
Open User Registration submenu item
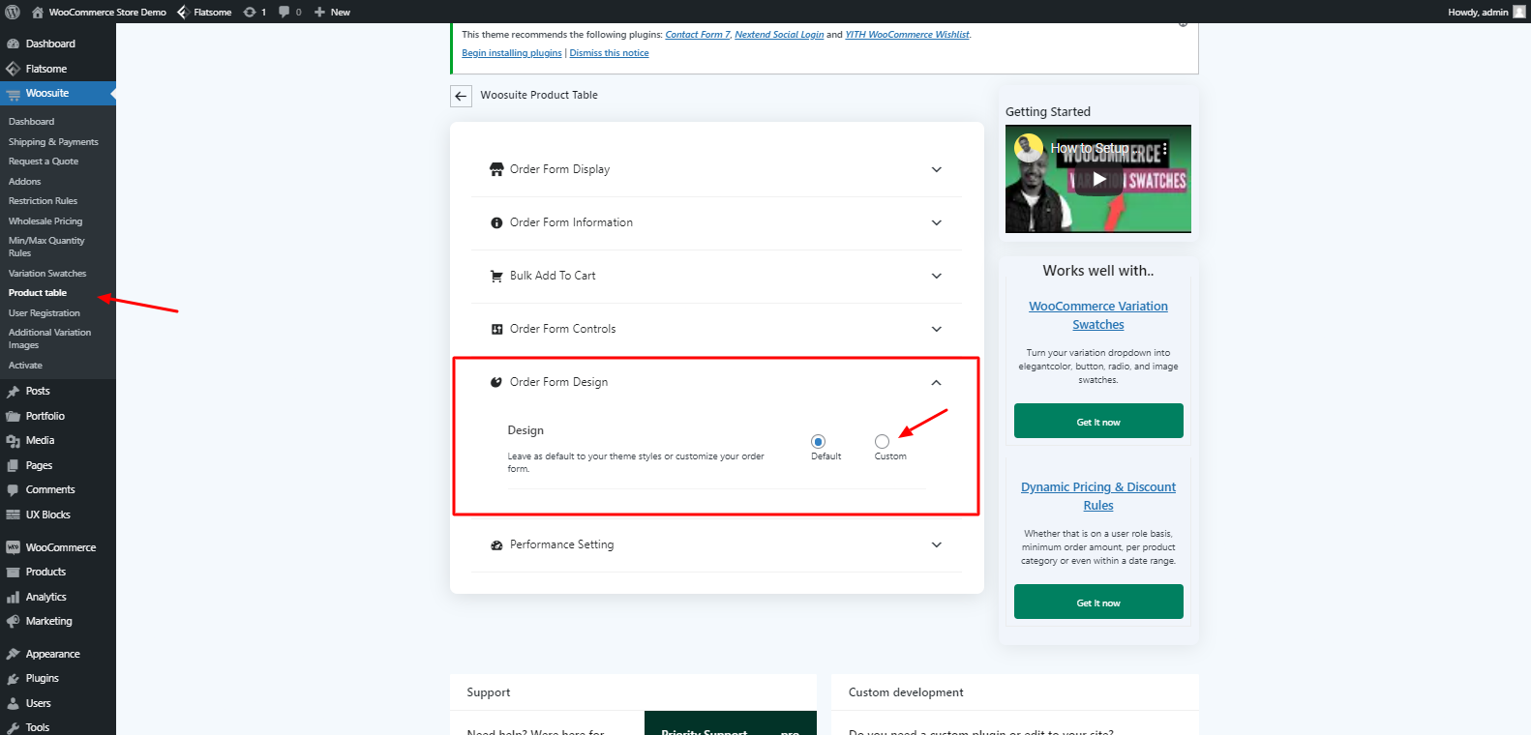pos(45,313)
